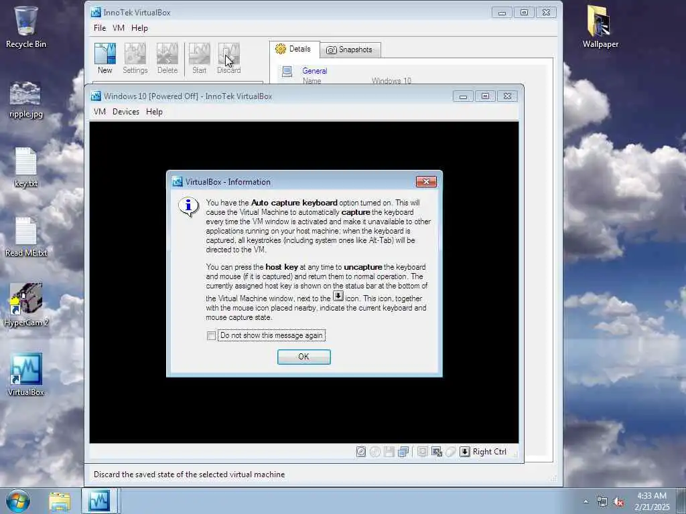686x514 pixels.
Task: Select the VirtualBox desktop shortcut
Action: point(26,375)
